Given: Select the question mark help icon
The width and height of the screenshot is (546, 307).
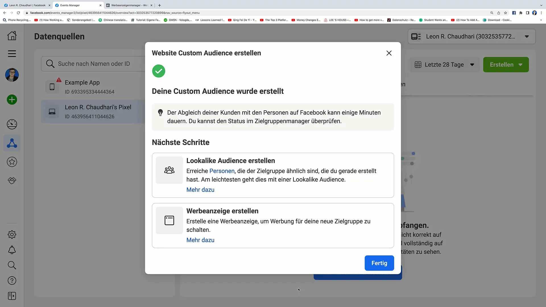Looking at the screenshot, I should [12, 280].
